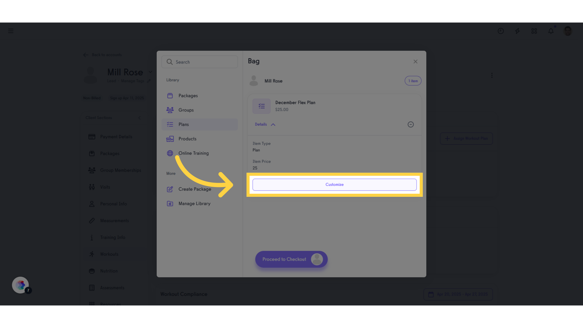The width and height of the screenshot is (583, 328).
Task: Open the clock history icon
Action: point(501,31)
